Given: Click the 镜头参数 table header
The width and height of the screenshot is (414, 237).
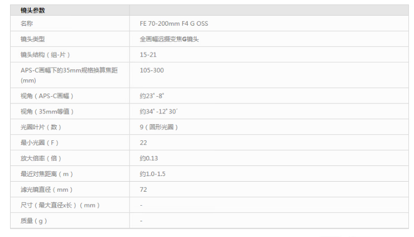Looking at the screenshot, I should (x=32, y=10).
